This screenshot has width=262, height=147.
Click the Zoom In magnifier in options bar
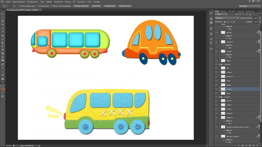coord(11,6)
